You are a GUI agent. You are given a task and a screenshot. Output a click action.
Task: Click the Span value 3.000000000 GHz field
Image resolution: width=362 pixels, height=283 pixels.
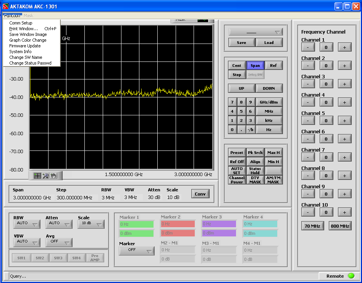click(x=32, y=197)
